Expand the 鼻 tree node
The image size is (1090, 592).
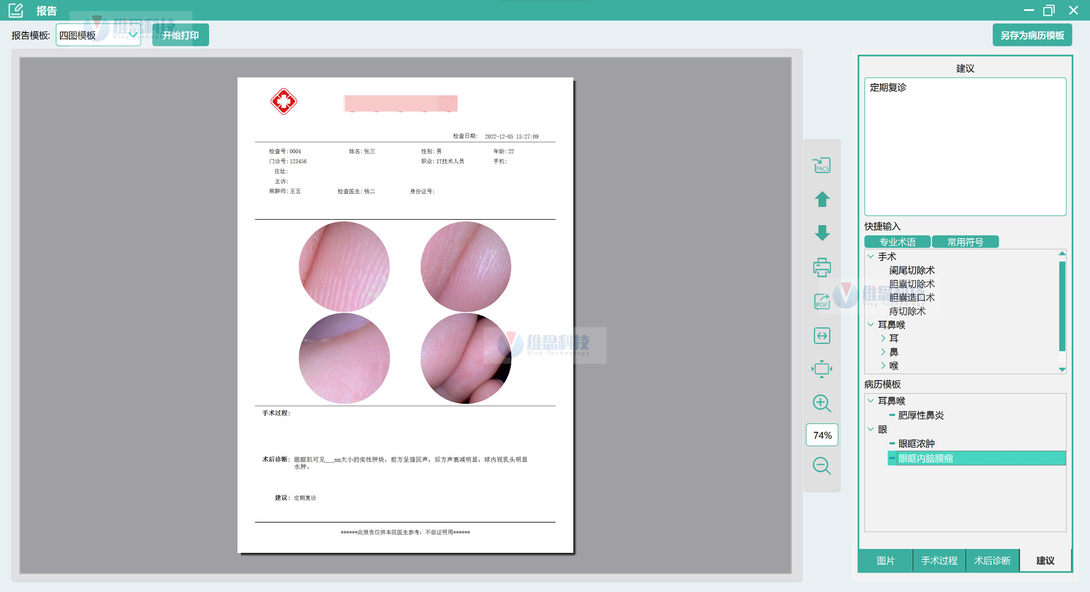tap(883, 352)
